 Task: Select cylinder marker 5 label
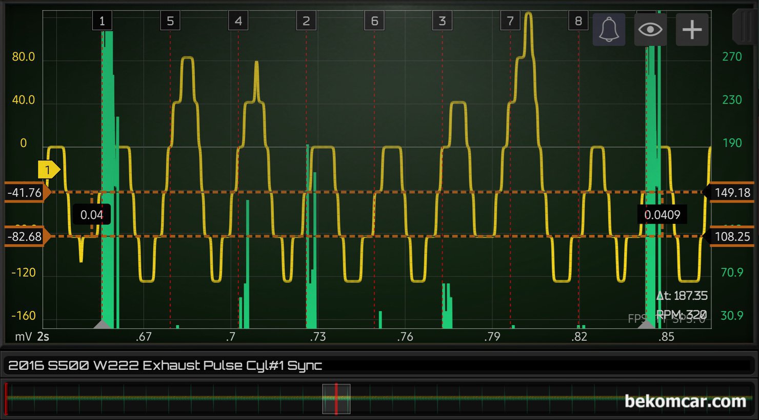click(170, 21)
